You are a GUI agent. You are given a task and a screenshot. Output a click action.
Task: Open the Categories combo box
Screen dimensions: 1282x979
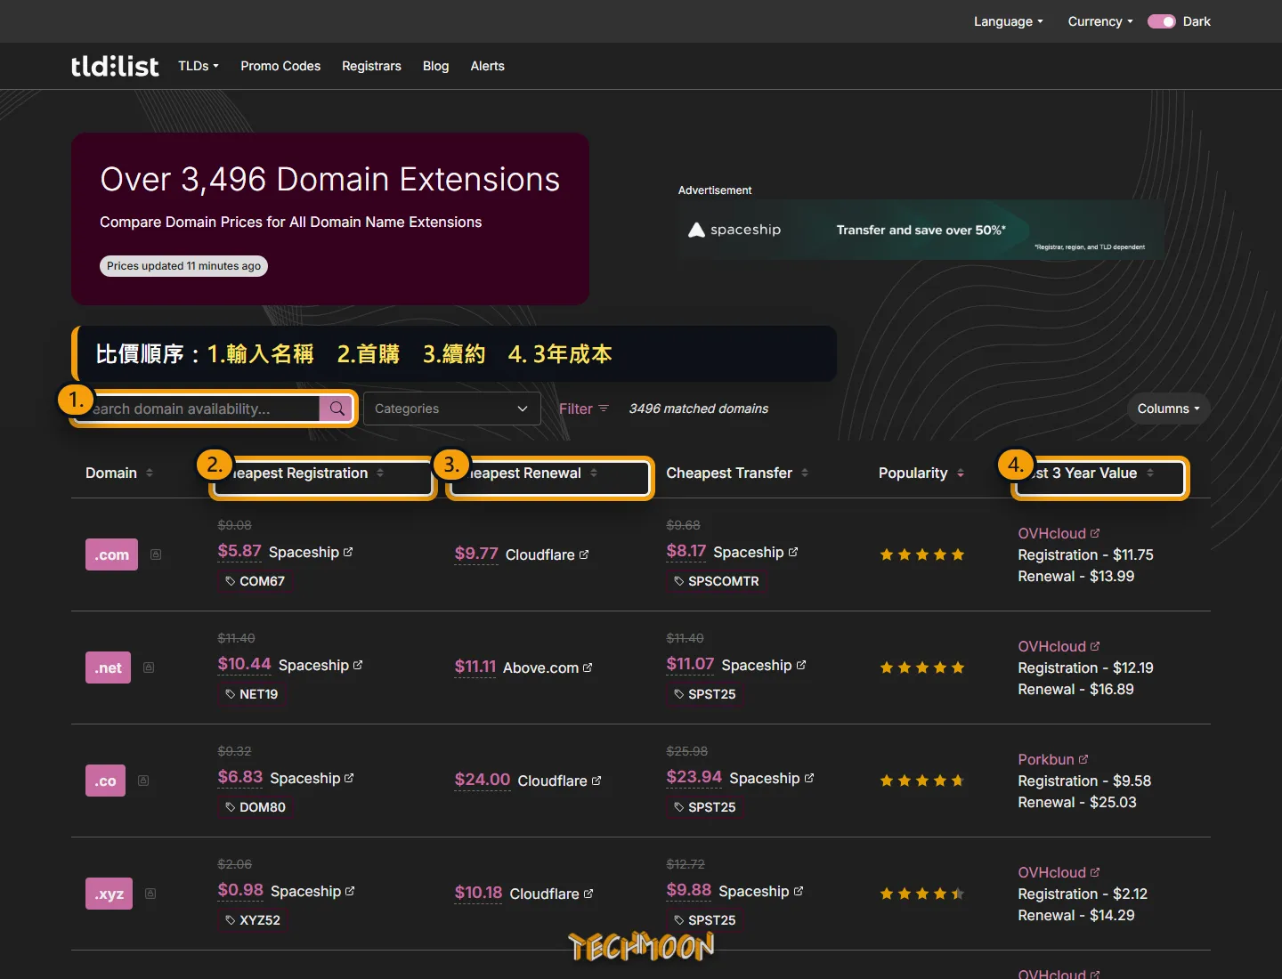pyautogui.click(x=452, y=409)
